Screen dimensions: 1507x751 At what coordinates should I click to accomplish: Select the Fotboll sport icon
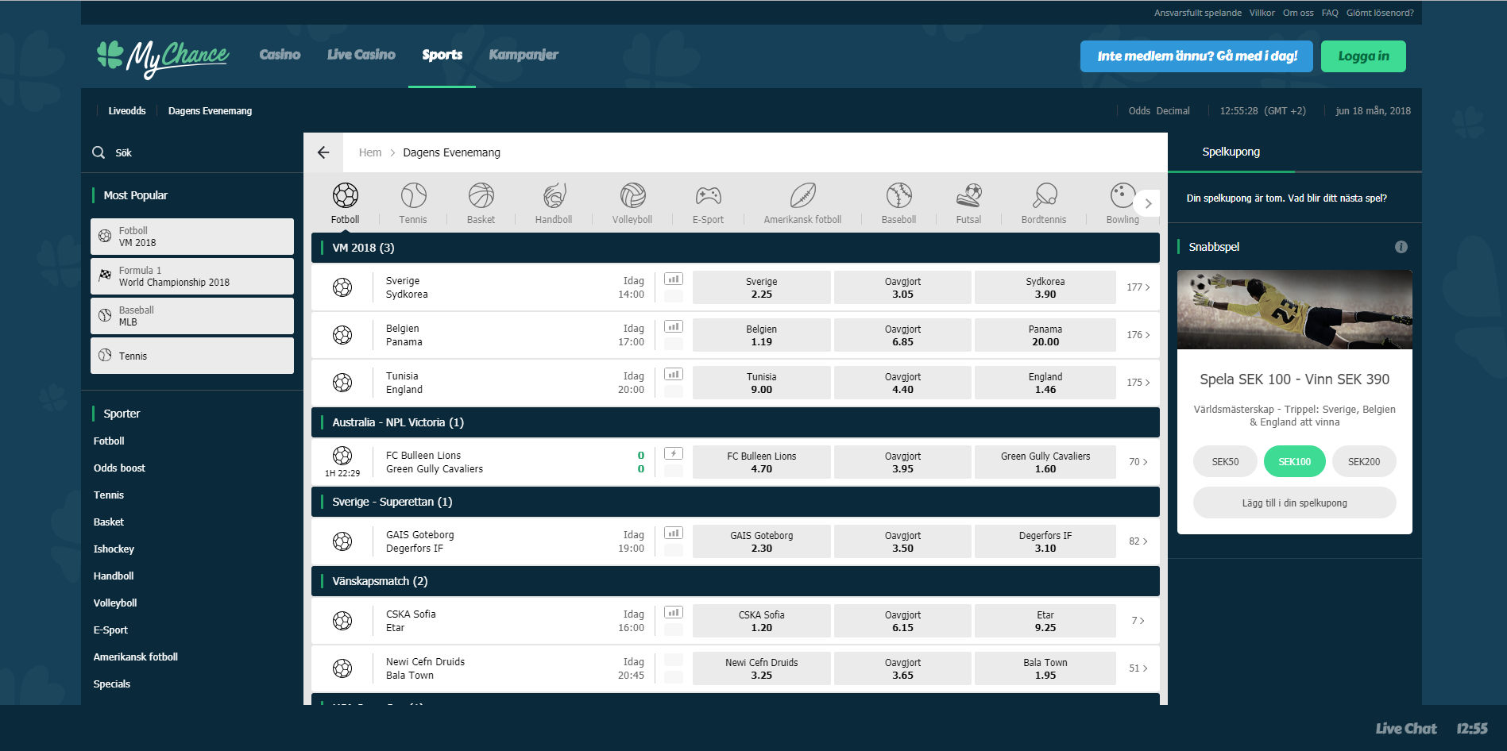[x=346, y=195]
